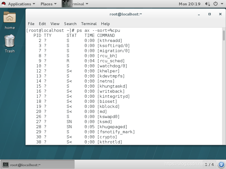Open the power icon system menu

tap(216, 4)
